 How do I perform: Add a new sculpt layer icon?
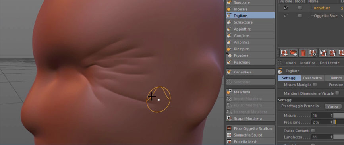pos(284,53)
